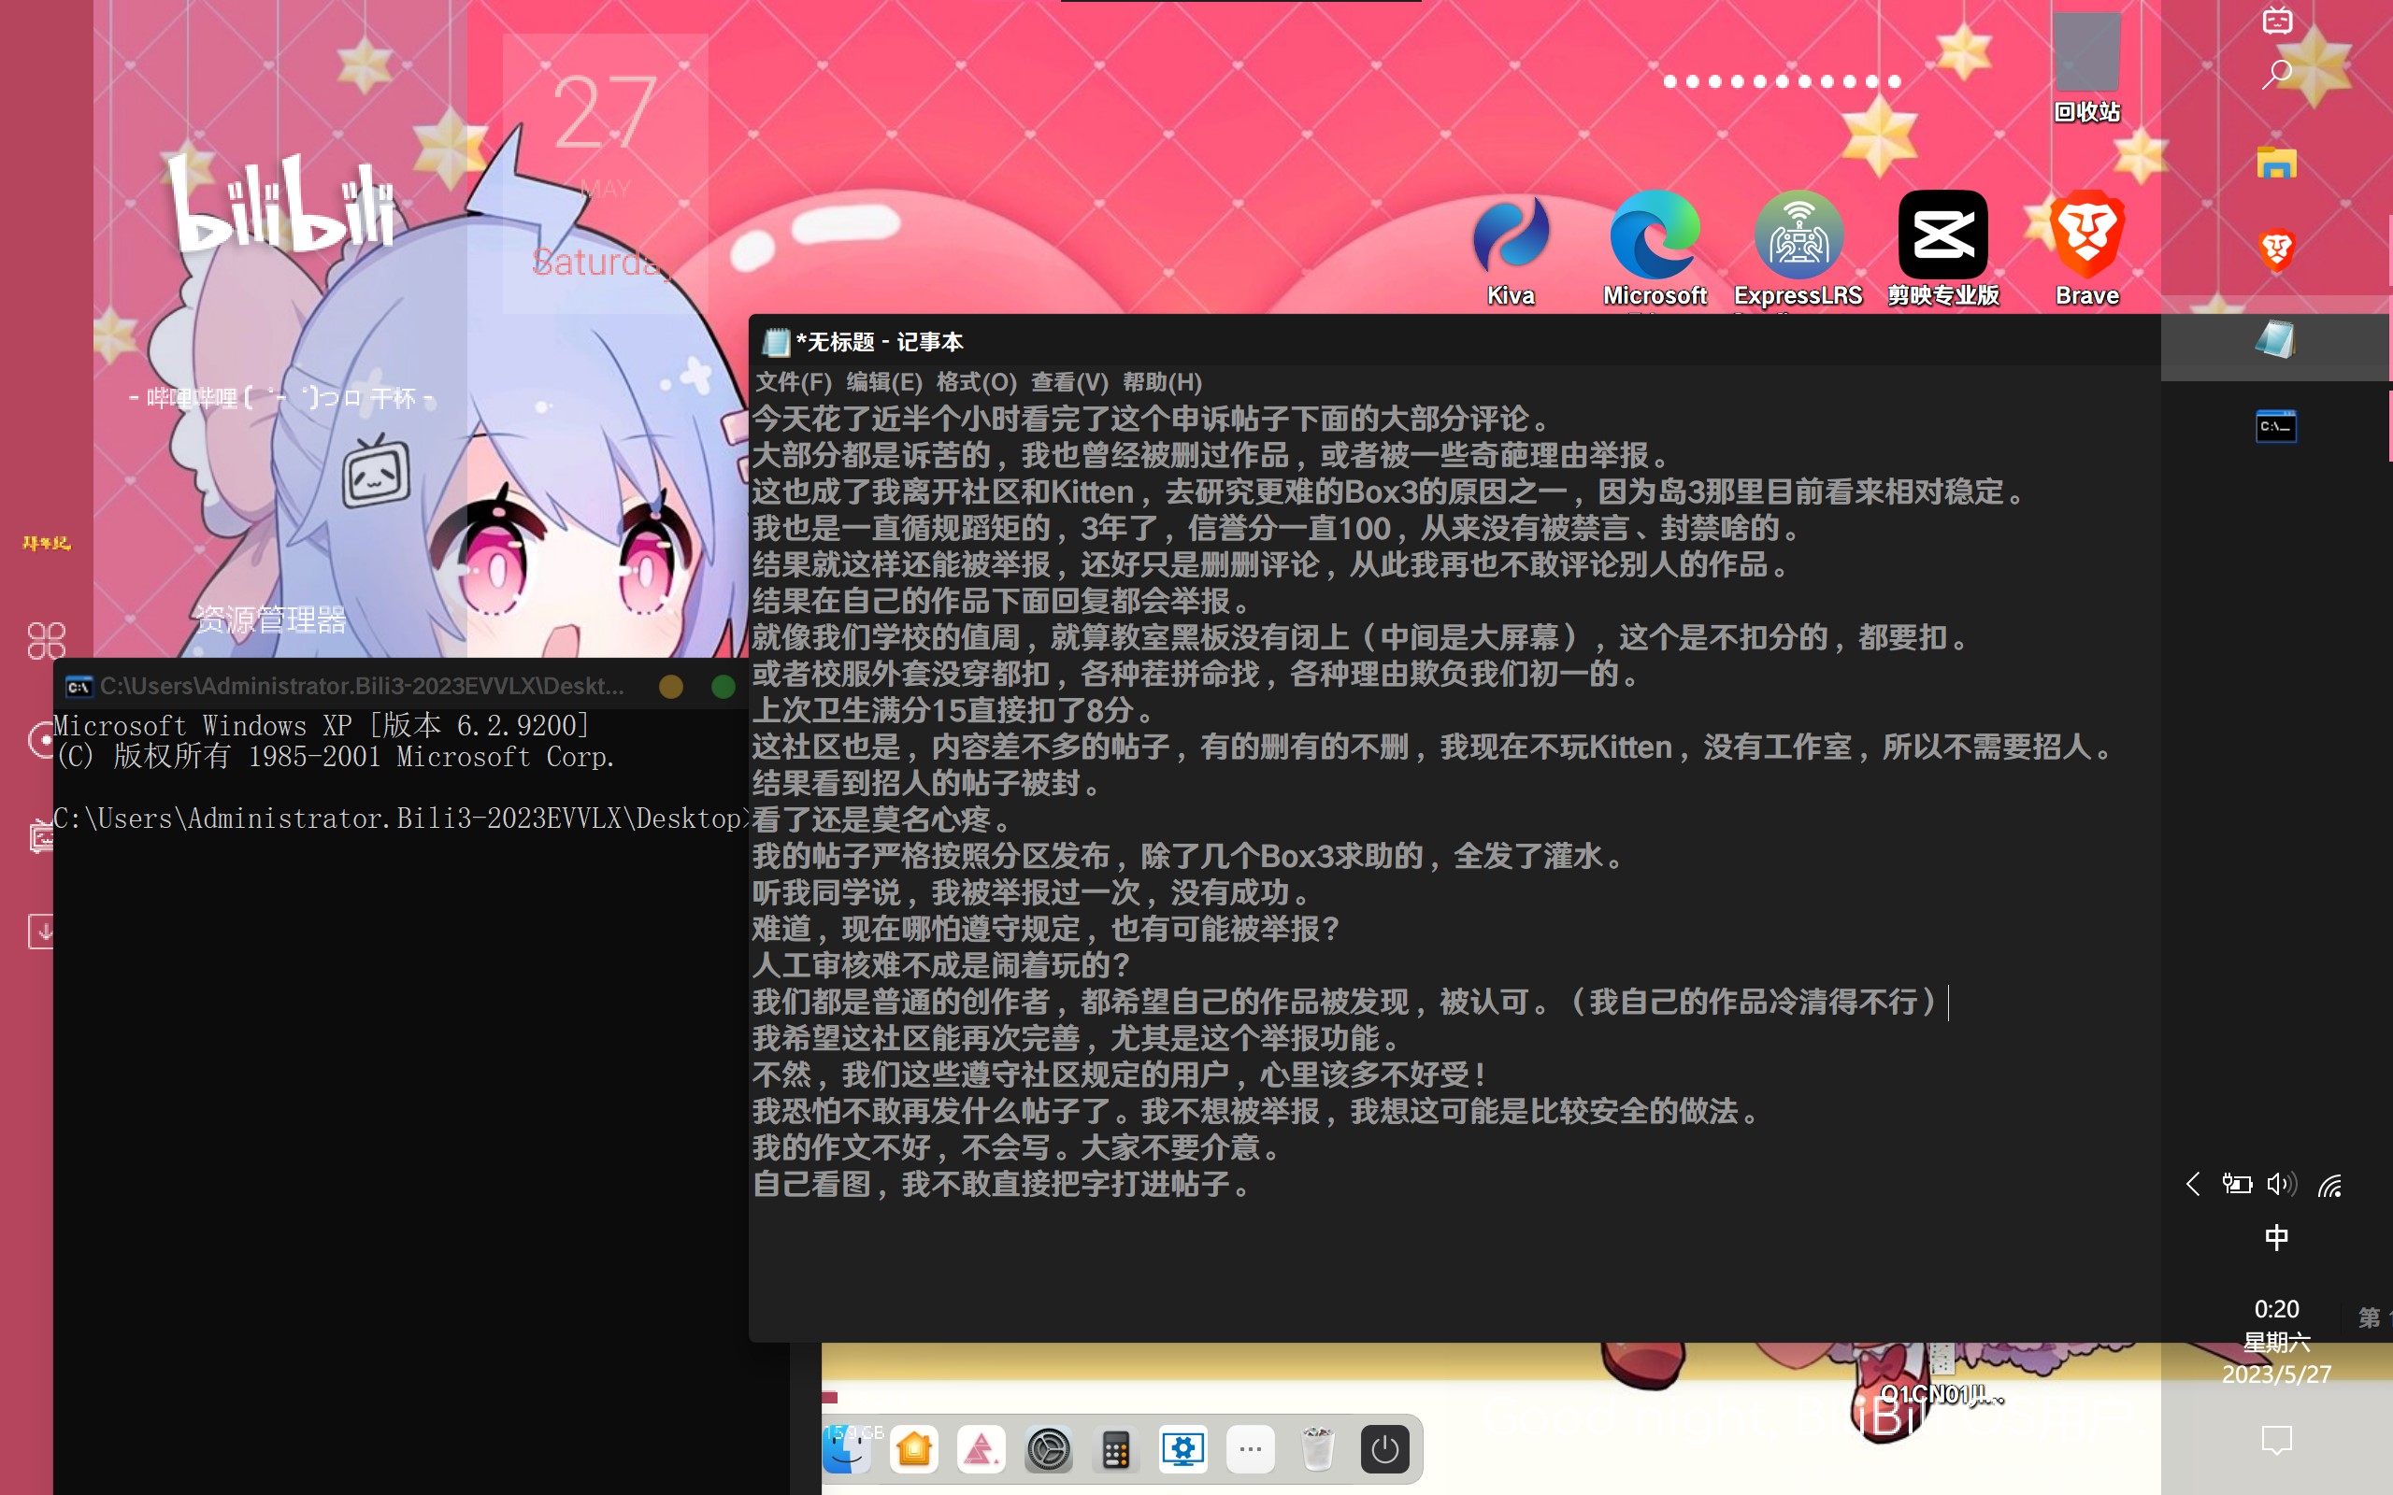Select Notepad taskbar icon
Screen dimensions: 2393x1495
coord(2276,338)
